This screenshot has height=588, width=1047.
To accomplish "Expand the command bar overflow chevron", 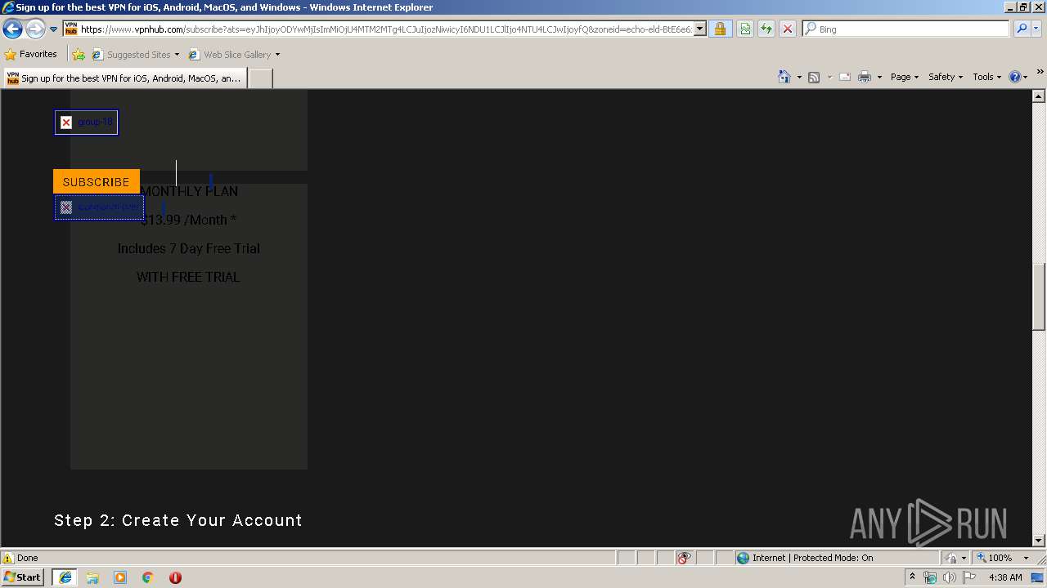I will 1040,72.
